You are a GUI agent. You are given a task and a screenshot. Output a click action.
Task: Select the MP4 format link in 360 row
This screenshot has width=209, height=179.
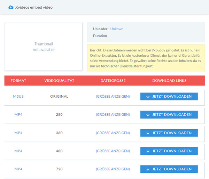point(18,133)
